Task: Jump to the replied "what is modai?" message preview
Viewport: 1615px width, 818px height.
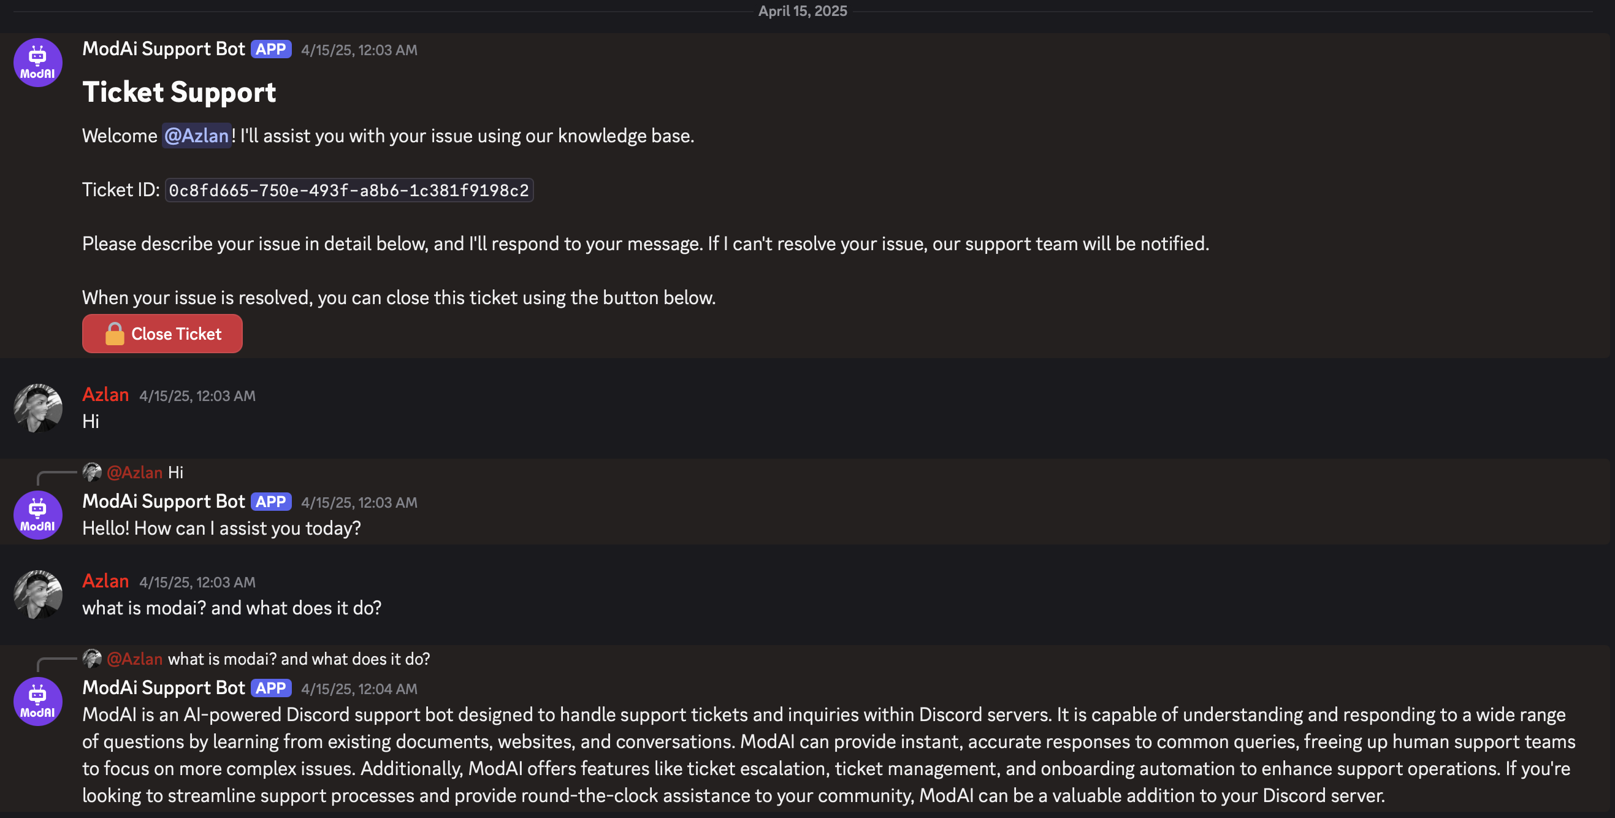Action: coord(299,659)
